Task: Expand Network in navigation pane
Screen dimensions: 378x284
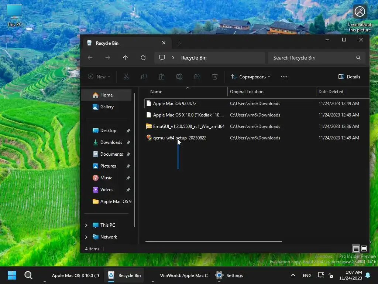Action: click(86, 237)
